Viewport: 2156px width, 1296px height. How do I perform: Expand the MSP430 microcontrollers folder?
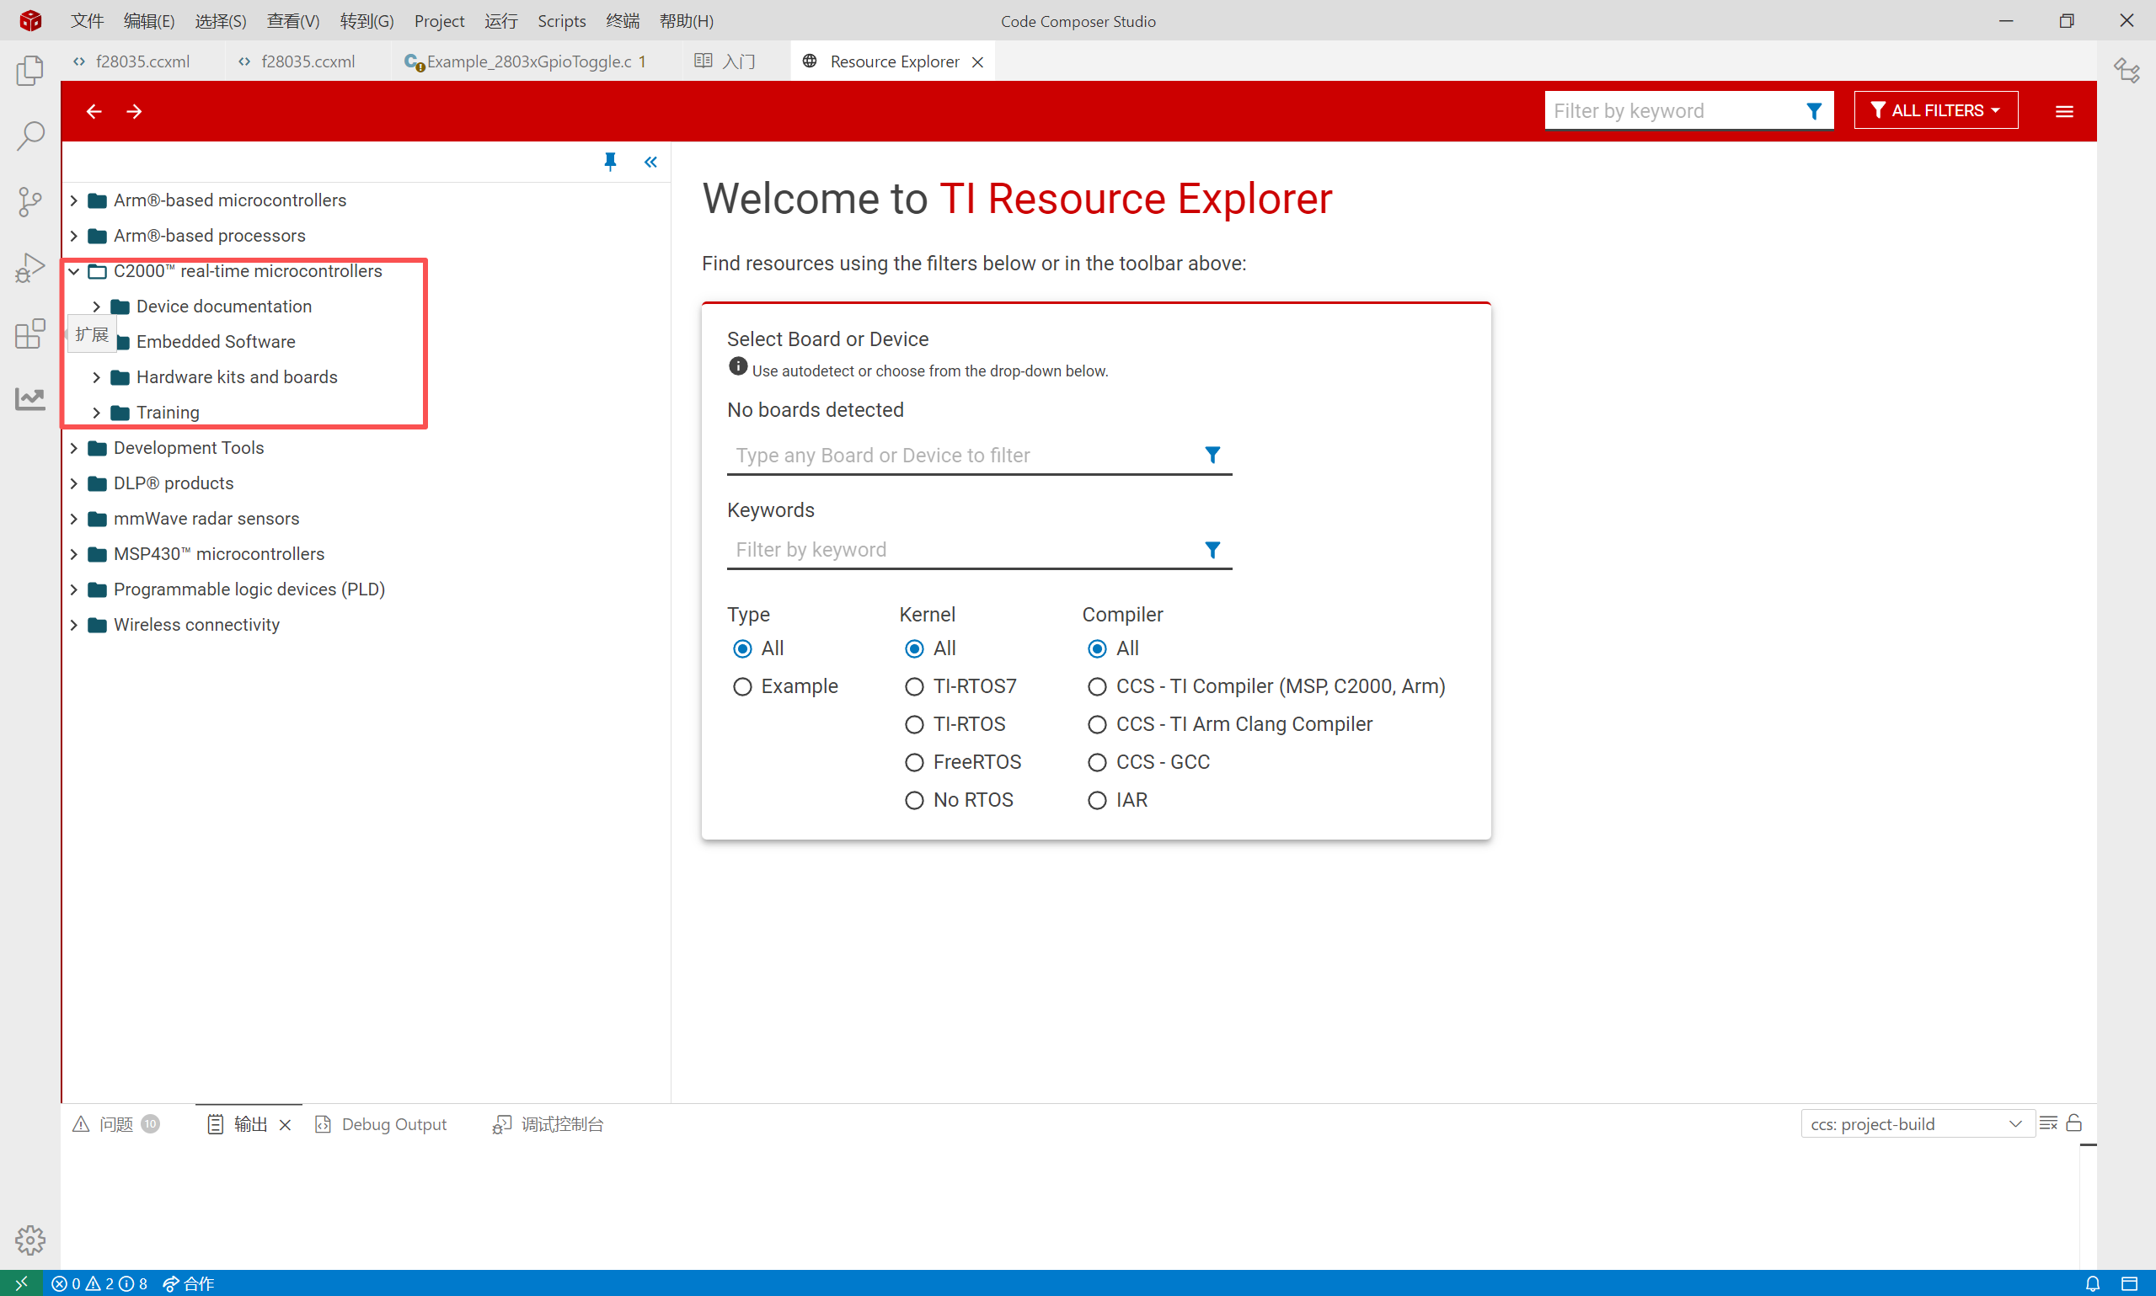[74, 553]
